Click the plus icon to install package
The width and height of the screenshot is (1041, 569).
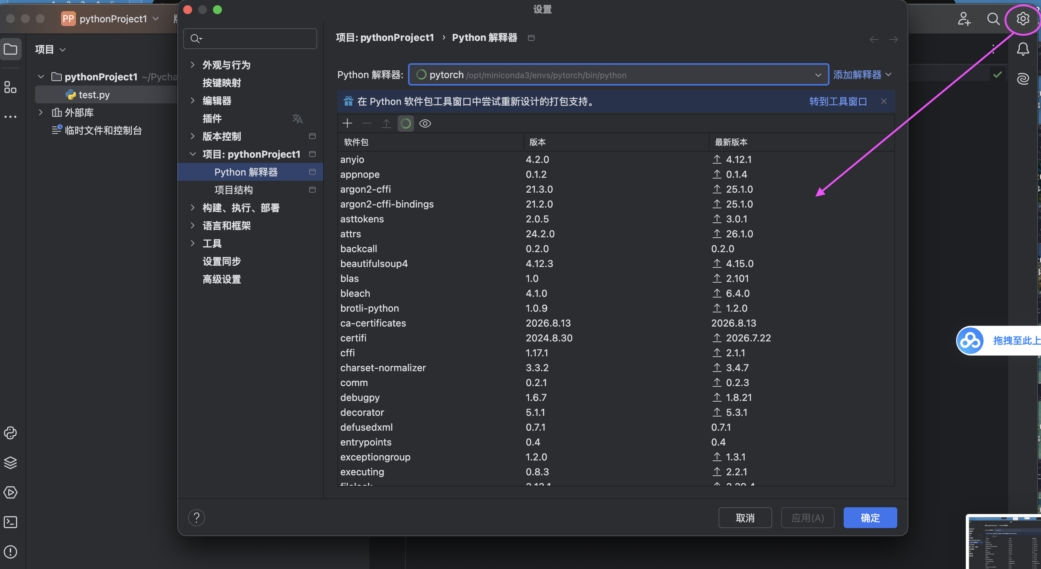click(347, 123)
